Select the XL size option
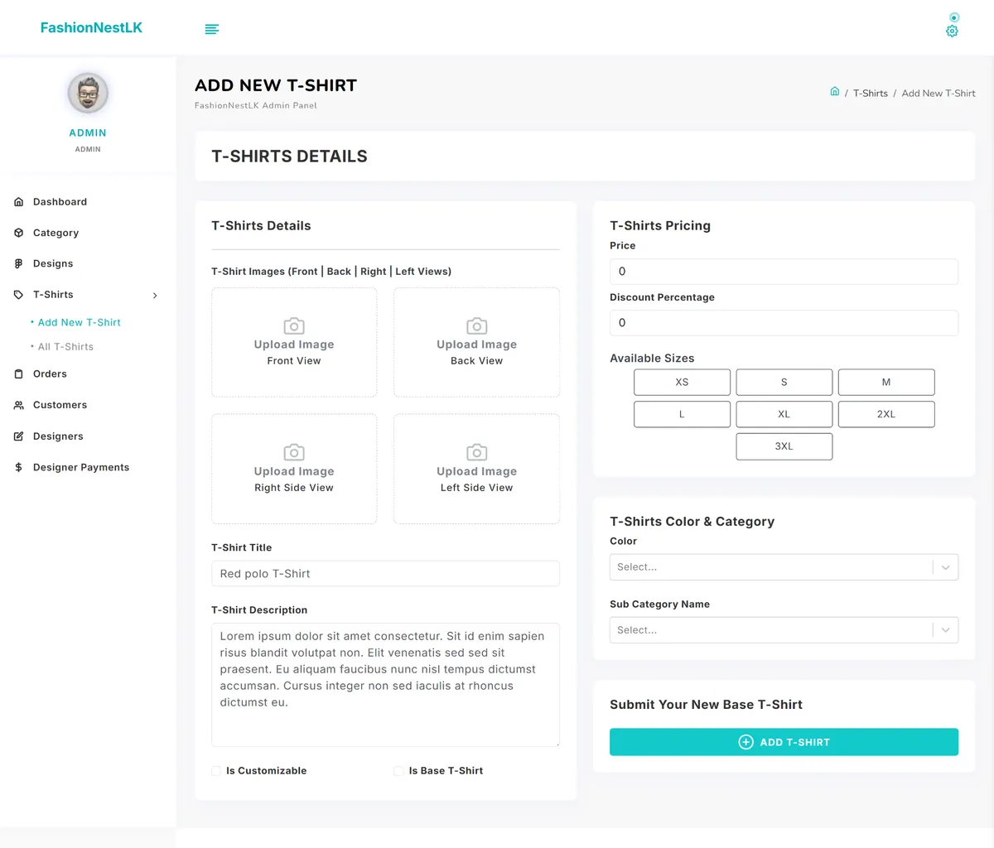Screen dimensions: 994x848 [x=784, y=414]
